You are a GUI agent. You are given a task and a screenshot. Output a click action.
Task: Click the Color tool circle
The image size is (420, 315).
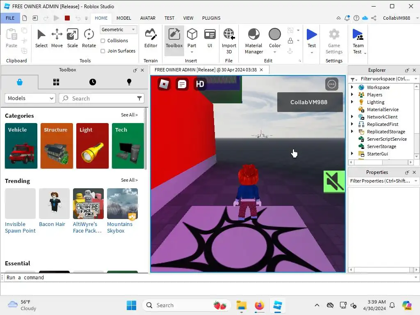coord(274,34)
